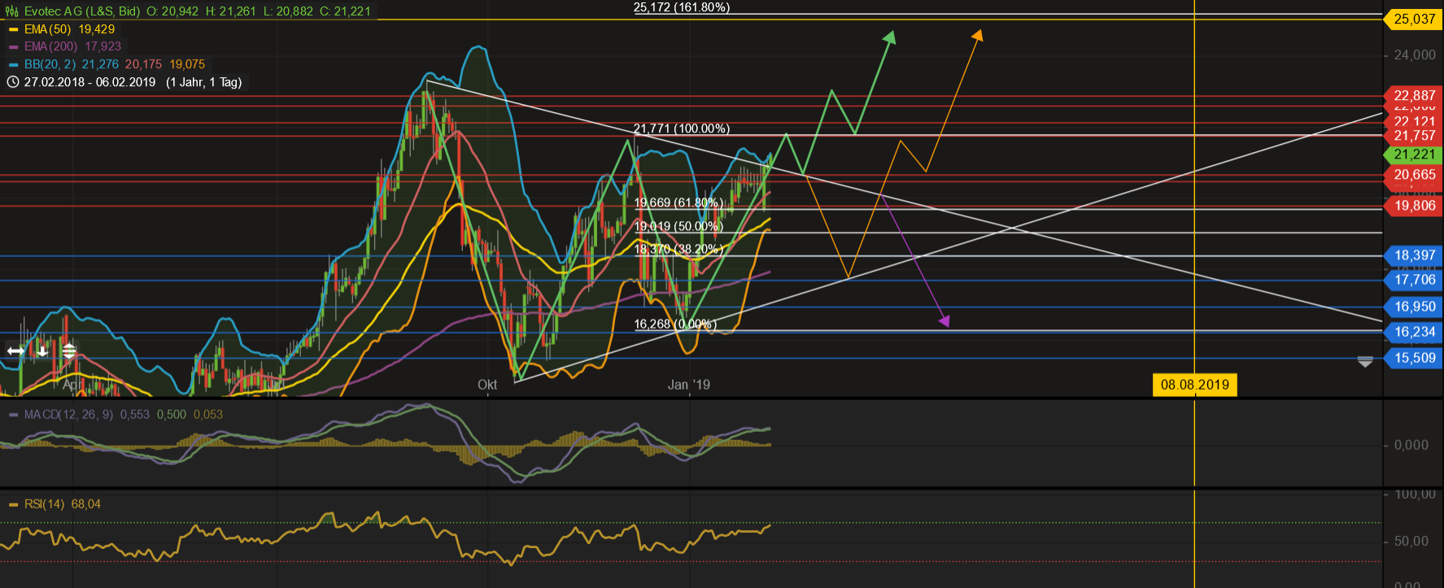1444x588 pixels.
Task: Click the green 21,221 current price label
Action: tap(1414, 155)
